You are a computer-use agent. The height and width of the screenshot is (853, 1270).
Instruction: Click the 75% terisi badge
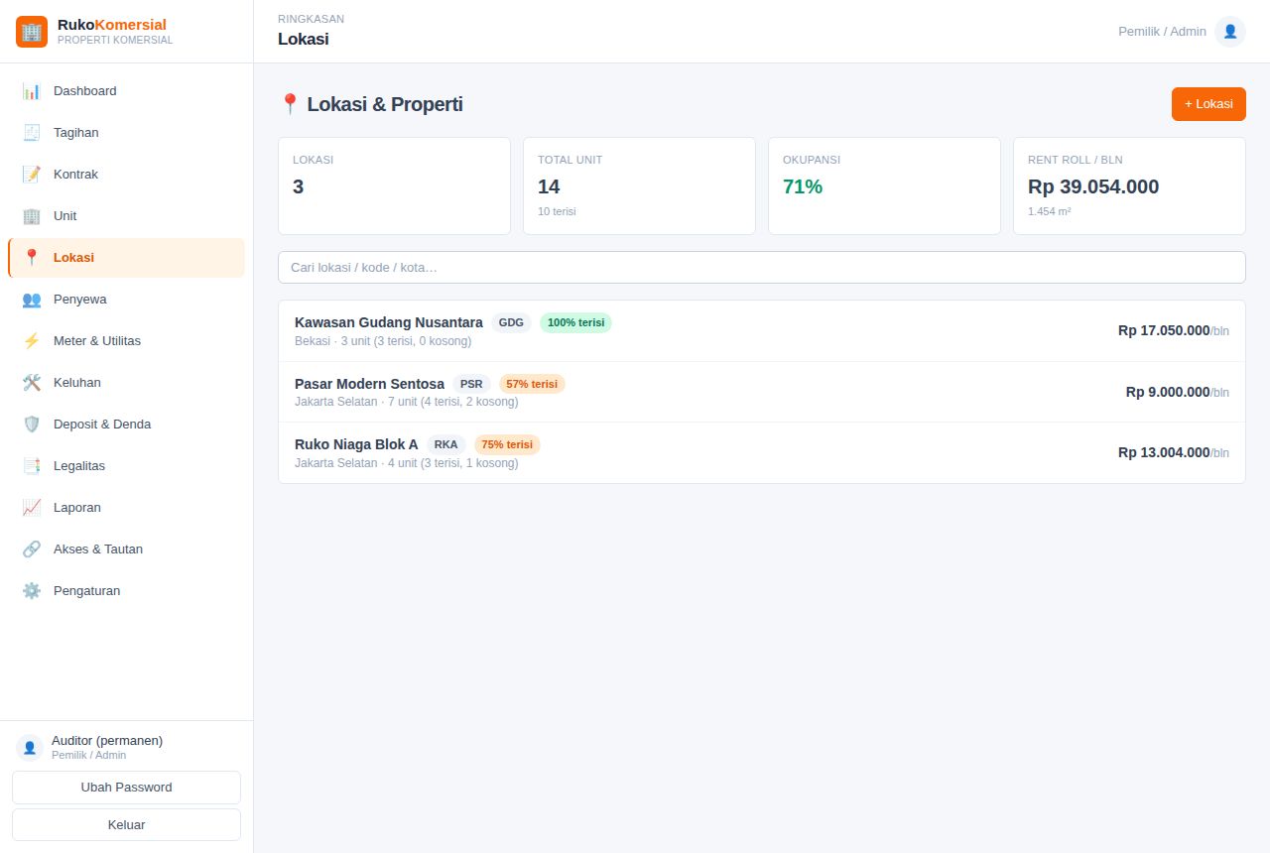[x=507, y=444]
